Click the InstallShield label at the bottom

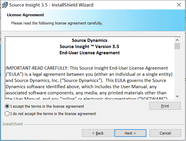click(13, 124)
